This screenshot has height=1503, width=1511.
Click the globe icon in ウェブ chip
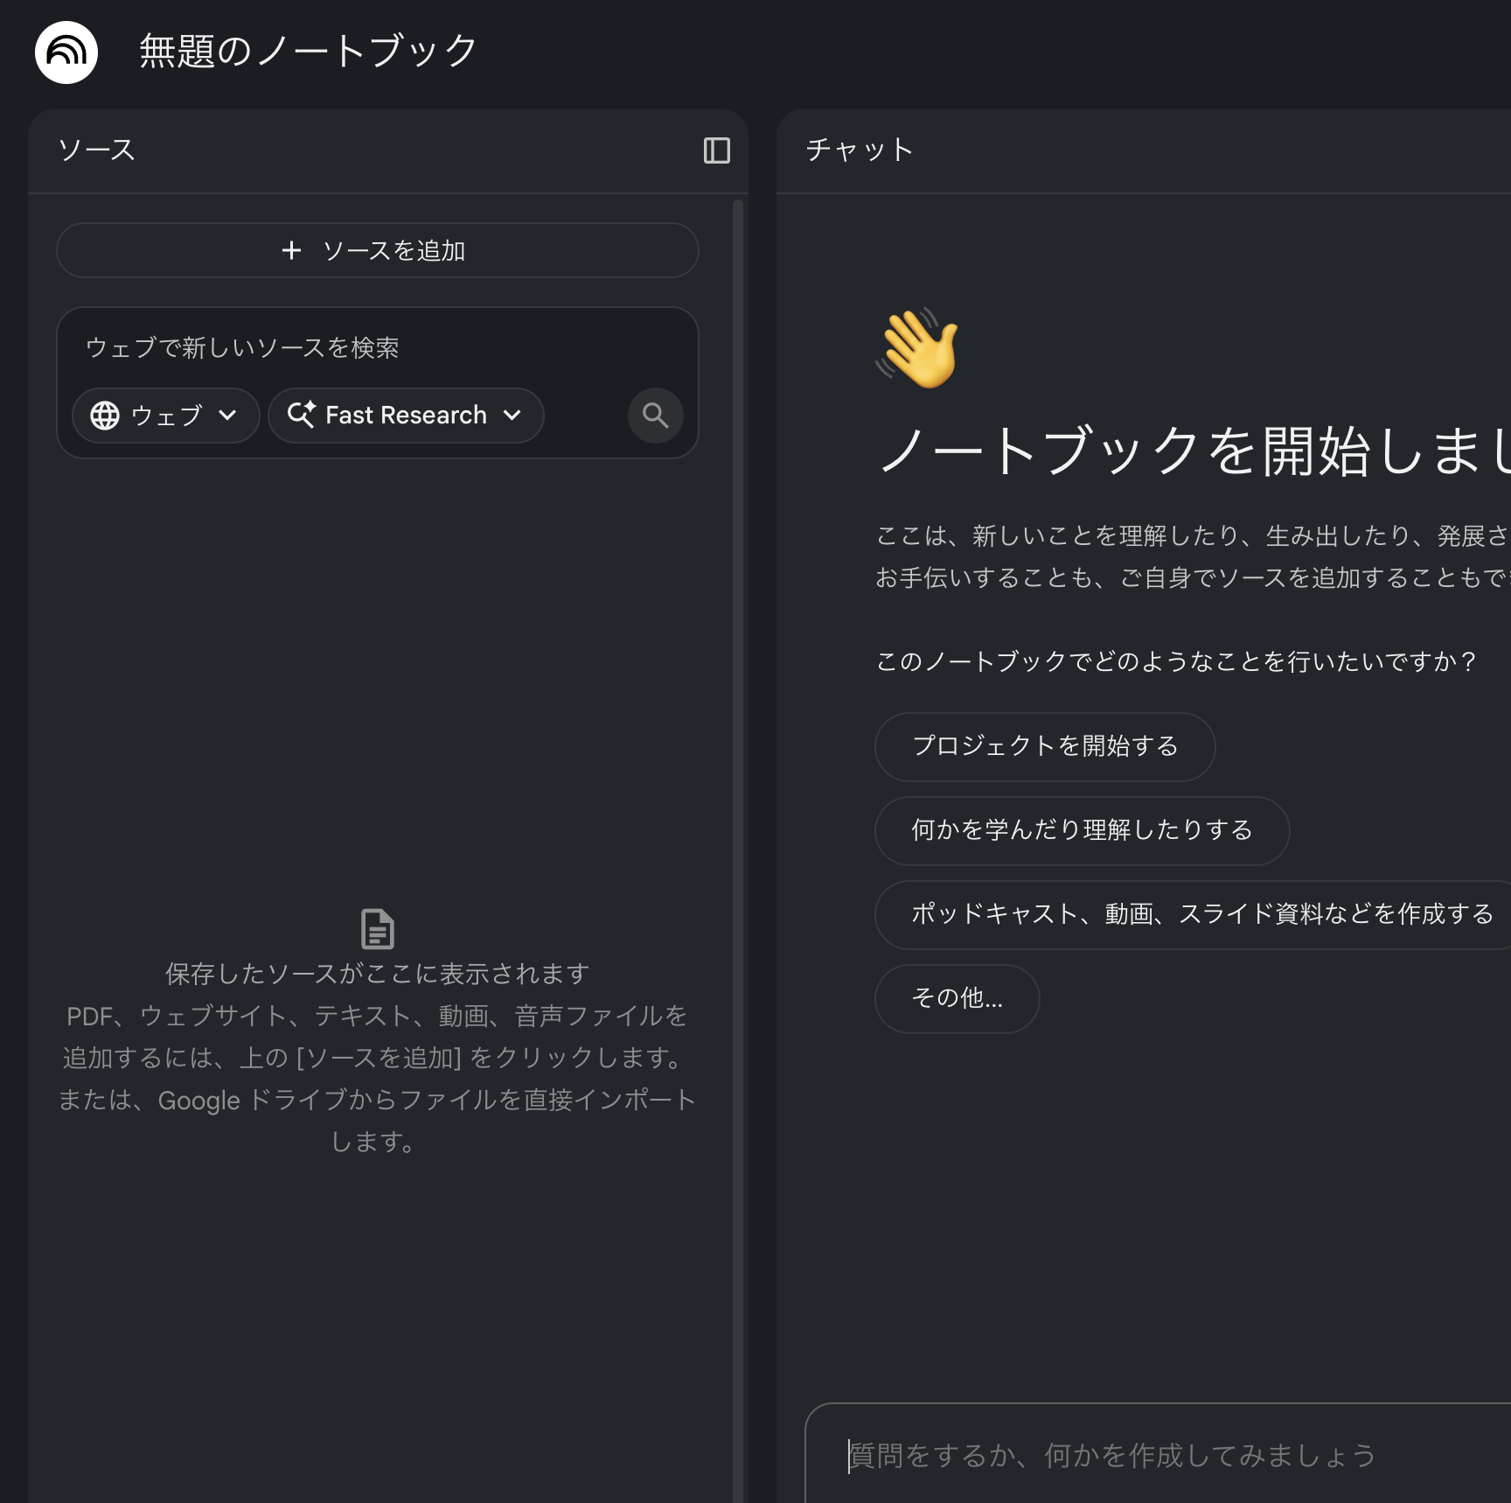click(105, 415)
